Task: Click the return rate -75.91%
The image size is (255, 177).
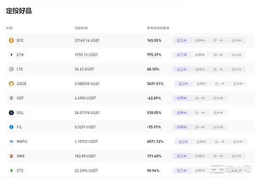Action: click(154, 127)
